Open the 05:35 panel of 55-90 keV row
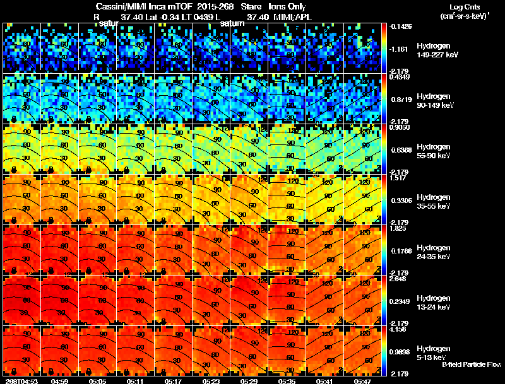The width and height of the screenshot is (505, 384). pyautogui.click(x=287, y=149)
